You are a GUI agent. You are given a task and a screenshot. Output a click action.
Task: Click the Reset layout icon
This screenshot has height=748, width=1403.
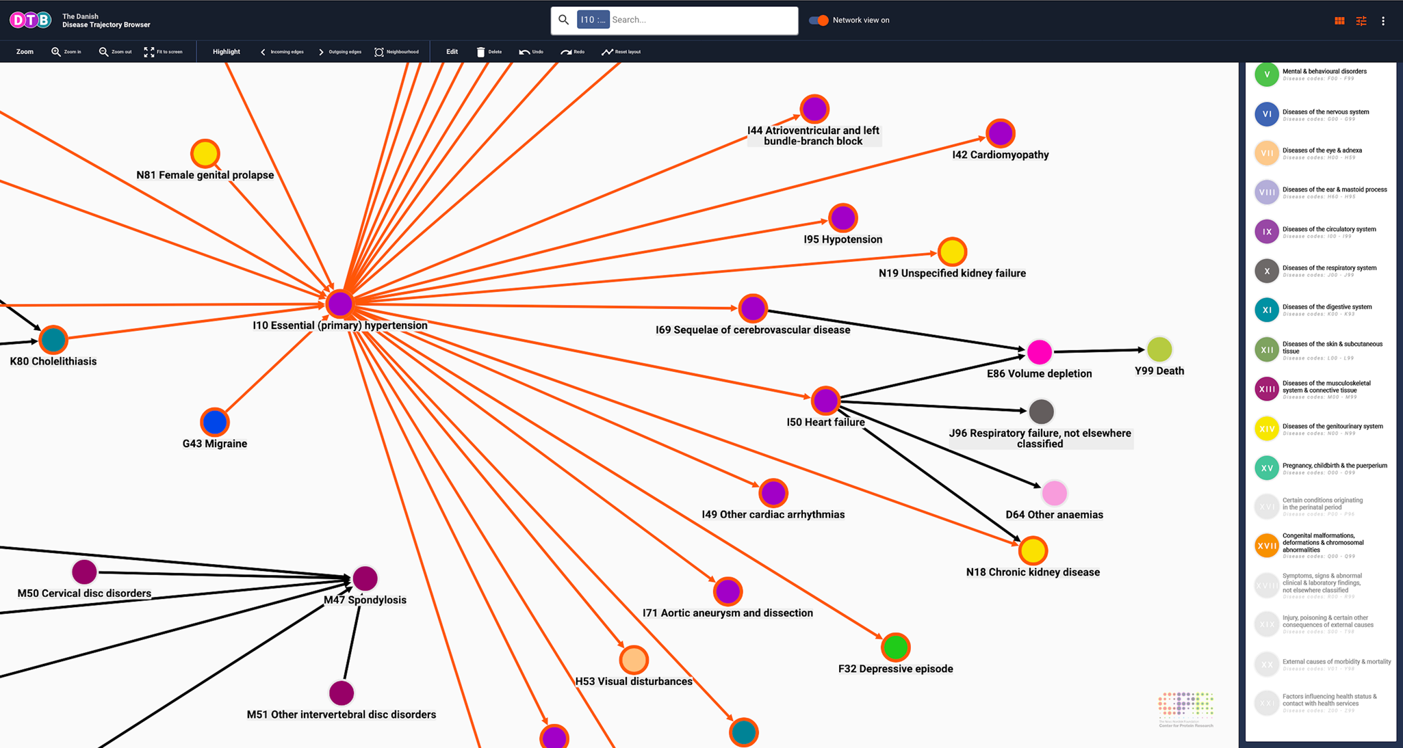coord(607,52)
